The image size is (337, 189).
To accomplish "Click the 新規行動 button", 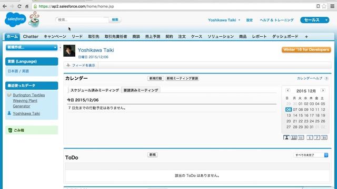I will pyautogui.click(x=156, y=78).
